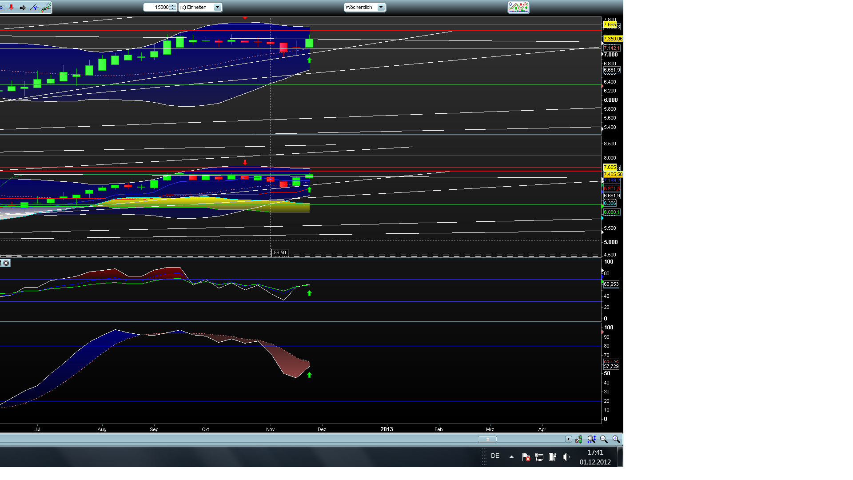Click the horizontal scrollbar thumb
853x480 pixels.
[487, 439]
